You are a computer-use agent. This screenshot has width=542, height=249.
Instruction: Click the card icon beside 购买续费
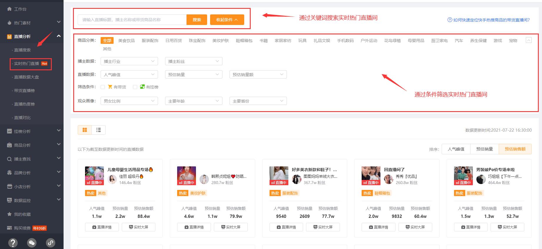pyautogui.click(x=9, y=228)
